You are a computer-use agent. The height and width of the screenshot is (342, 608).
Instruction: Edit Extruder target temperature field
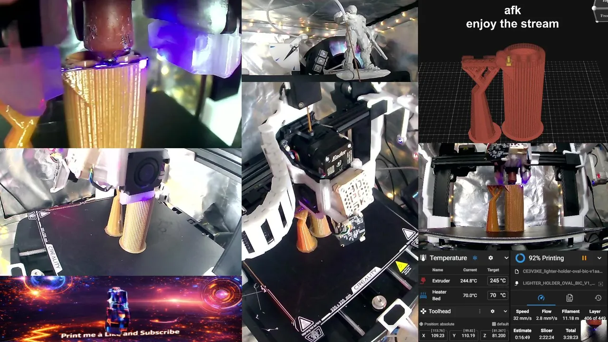pyautogui.click(x=498, y=281)
